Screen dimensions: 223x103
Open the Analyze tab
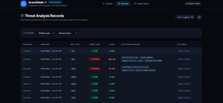[108, 4]
